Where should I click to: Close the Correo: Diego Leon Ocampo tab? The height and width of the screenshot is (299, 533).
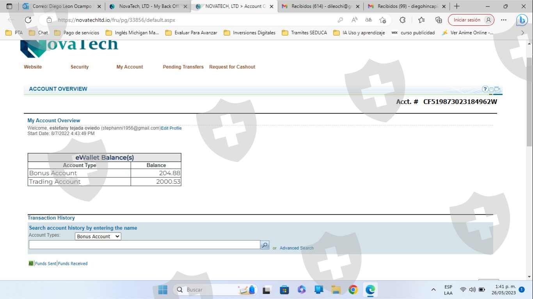pyautogui.click(x=99, y=6)
